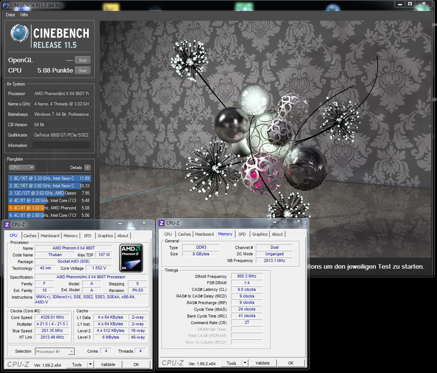Click CAS# Latency value 9.0 clocks
The height and width of the screenshot is (373, 437).
click(x=247, y=290)
